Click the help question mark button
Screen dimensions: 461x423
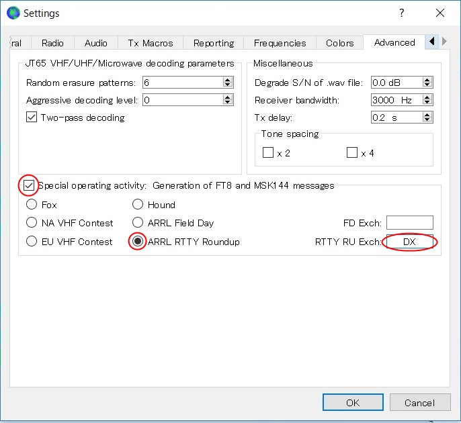pos(402,13)
